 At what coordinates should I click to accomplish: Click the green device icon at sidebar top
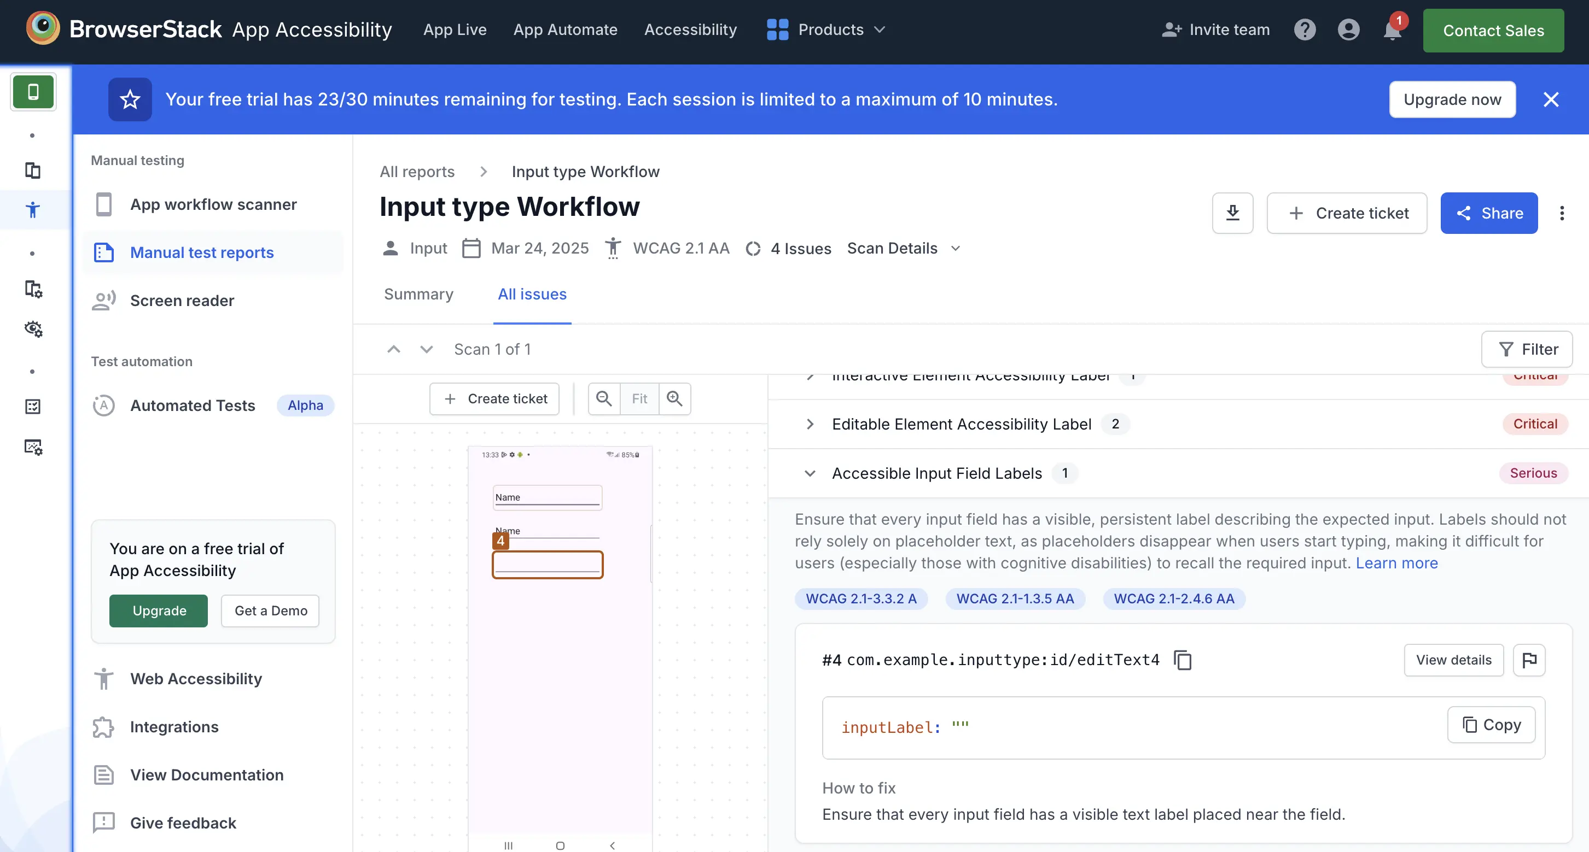tap(33, 91)
